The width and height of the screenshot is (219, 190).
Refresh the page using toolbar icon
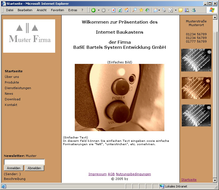coord(120,10)
